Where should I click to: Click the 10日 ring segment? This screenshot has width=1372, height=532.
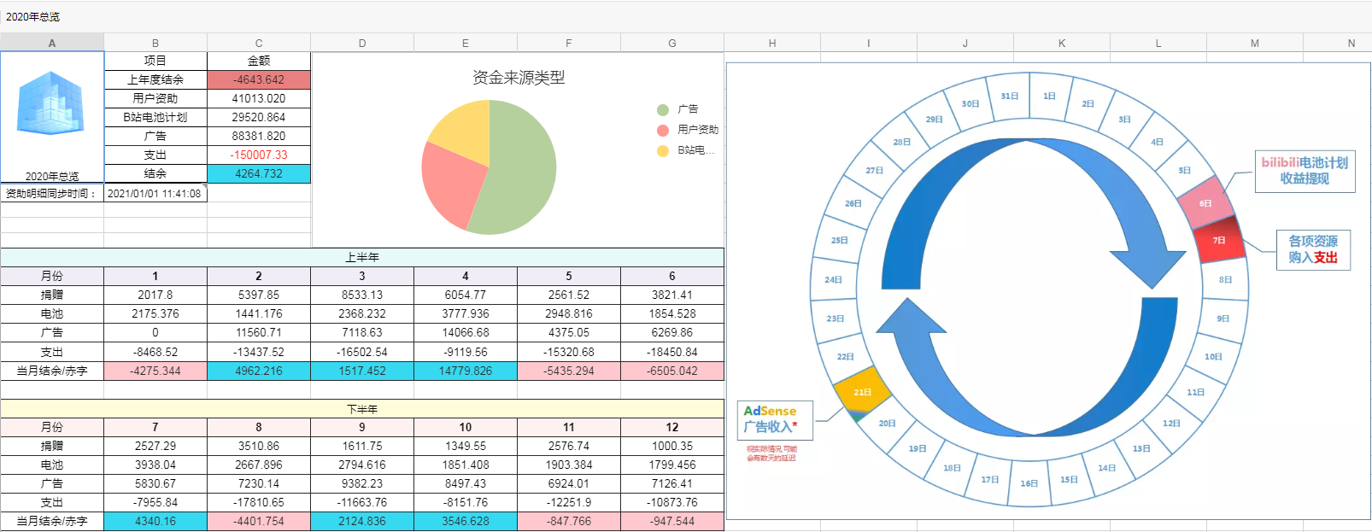(x=1213, y=356)
